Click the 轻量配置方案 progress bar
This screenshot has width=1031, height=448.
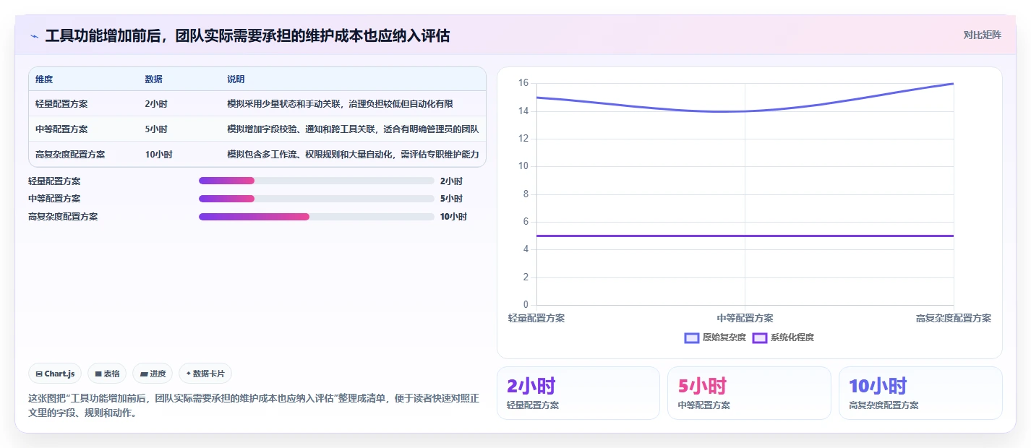[317, 181]
